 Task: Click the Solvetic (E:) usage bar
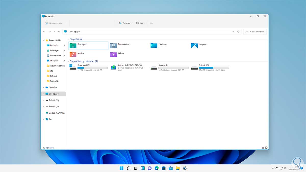click(x=173, y=68)
